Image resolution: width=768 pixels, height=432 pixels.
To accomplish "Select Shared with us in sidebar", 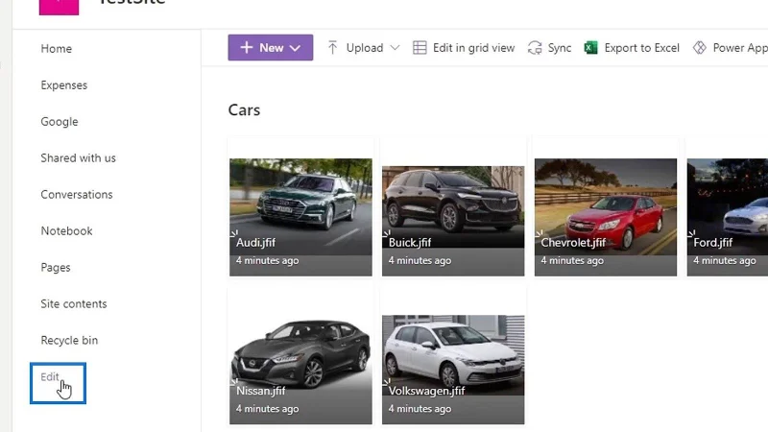I will [x=79, y=158].
